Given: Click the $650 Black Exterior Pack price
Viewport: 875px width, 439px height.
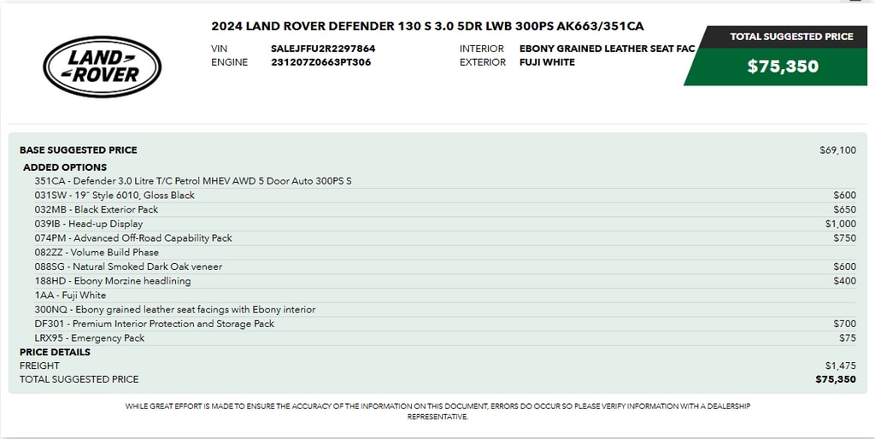Looking at the screenshot, I should pos(844,210).
